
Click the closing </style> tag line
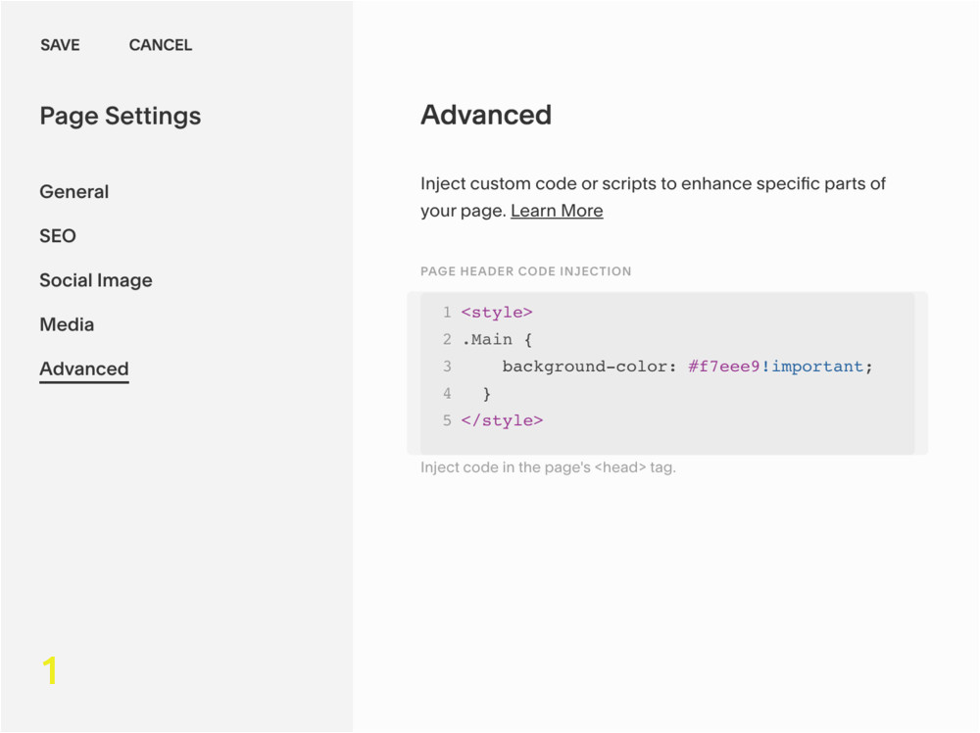(502, 420)
